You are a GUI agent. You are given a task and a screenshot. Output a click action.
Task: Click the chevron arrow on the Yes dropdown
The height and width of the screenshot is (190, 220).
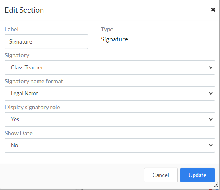(211, 119)
